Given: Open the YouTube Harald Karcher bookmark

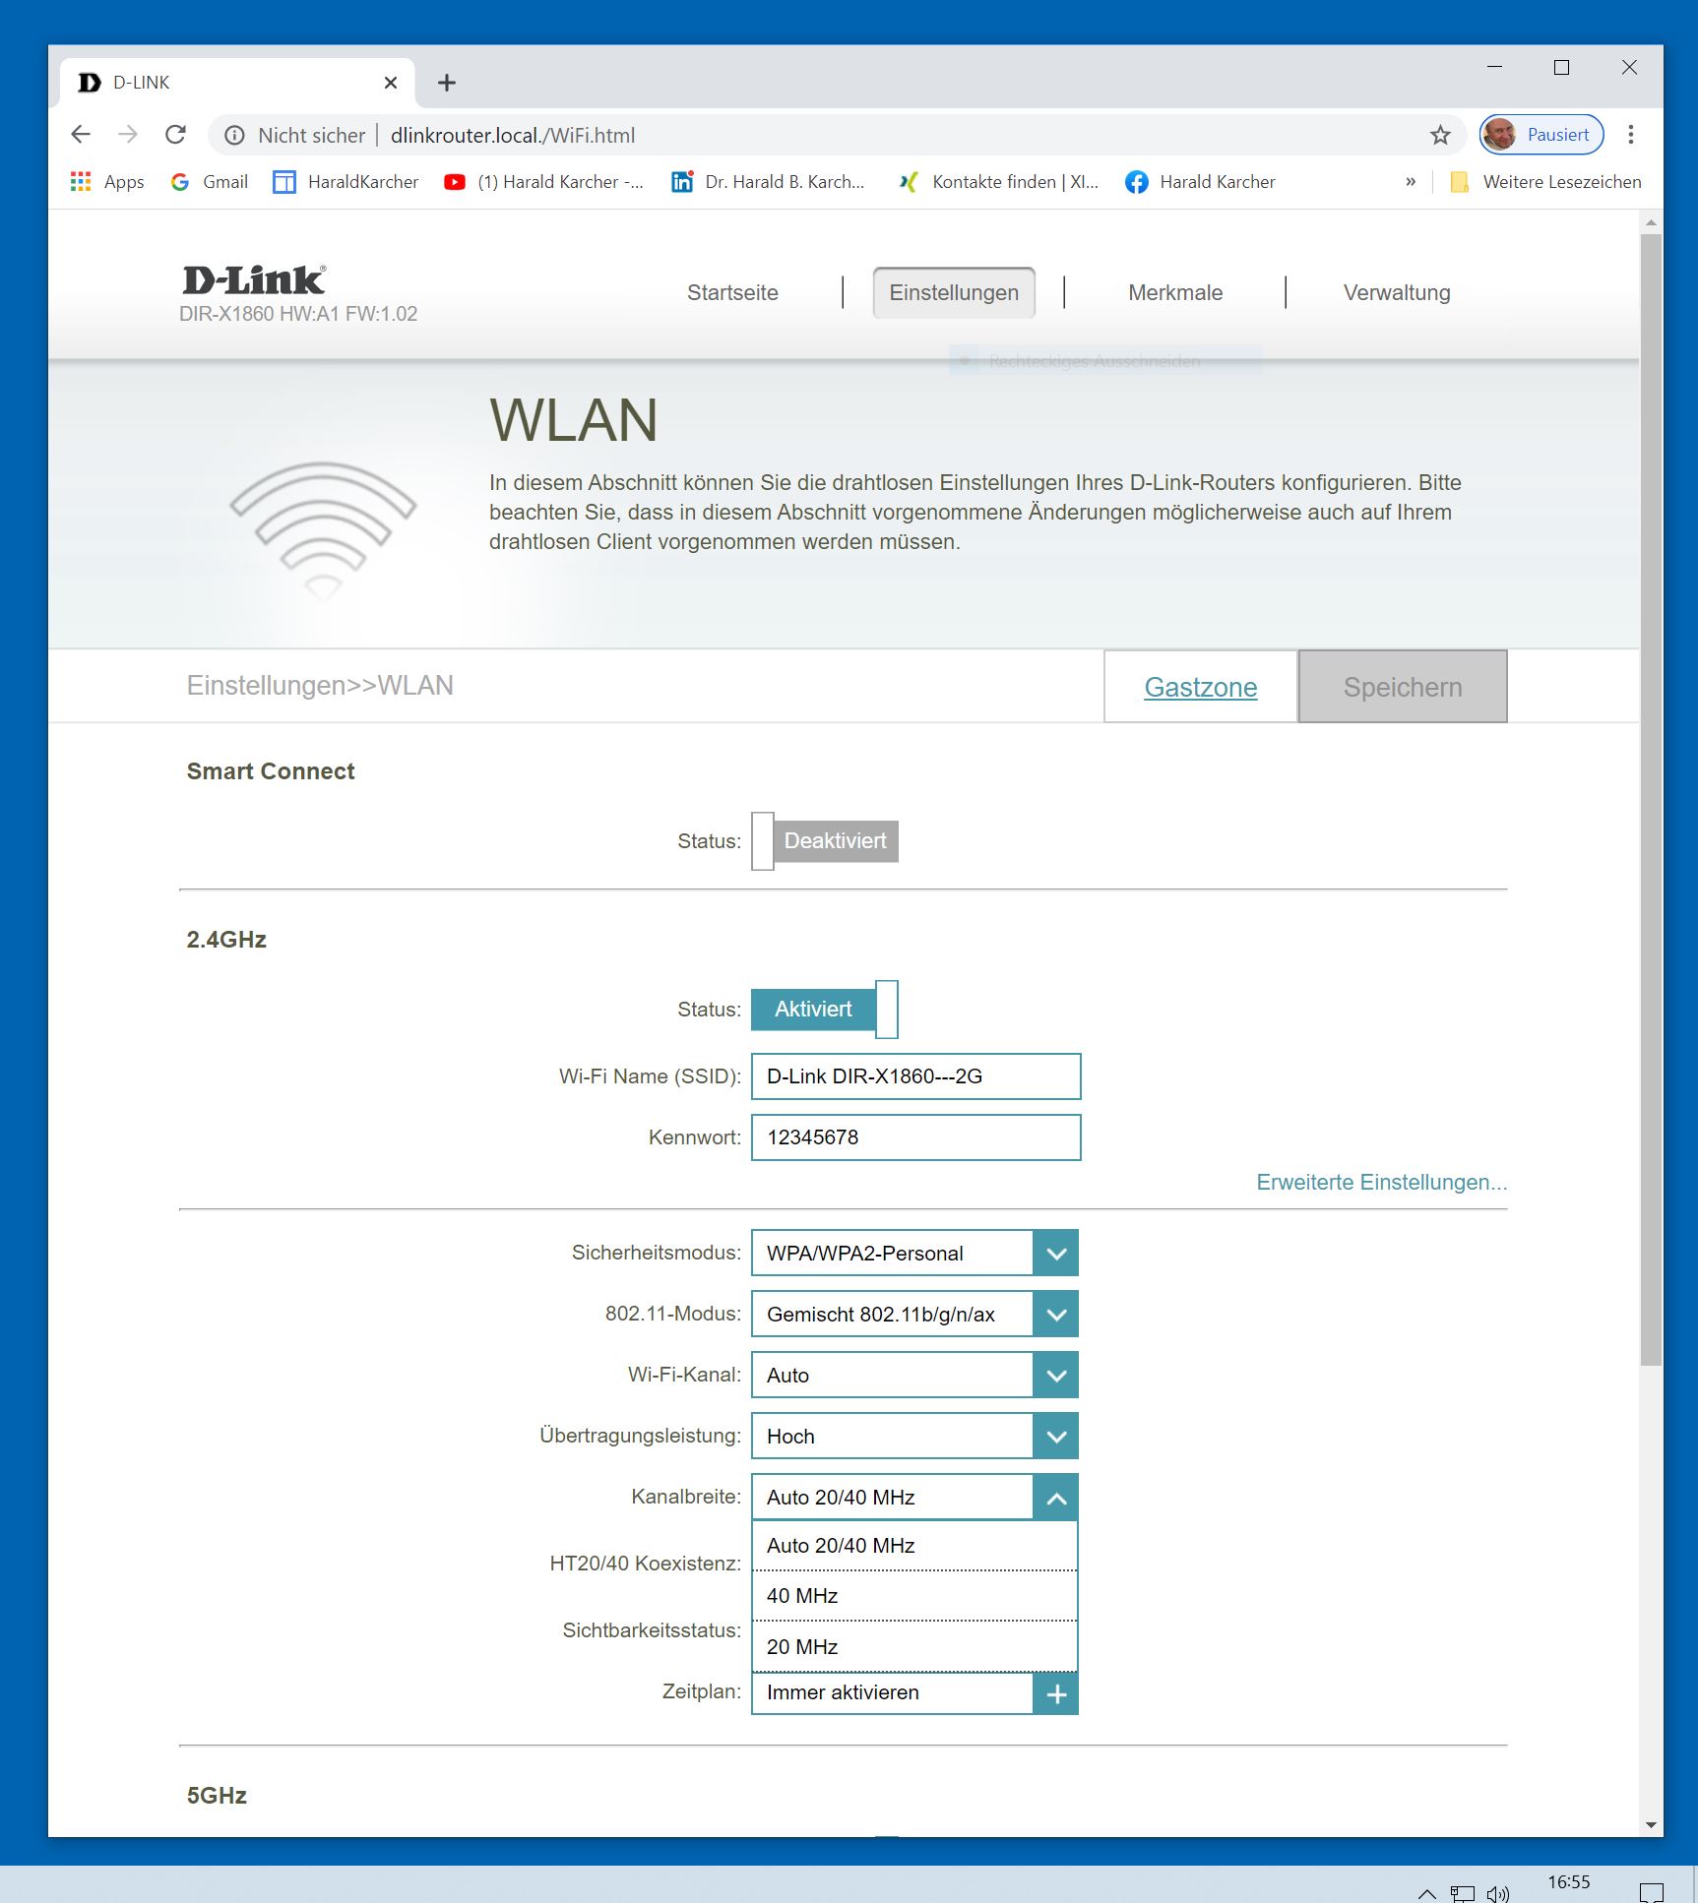Looking at the screenshot, I should click(x=543, y=182).
